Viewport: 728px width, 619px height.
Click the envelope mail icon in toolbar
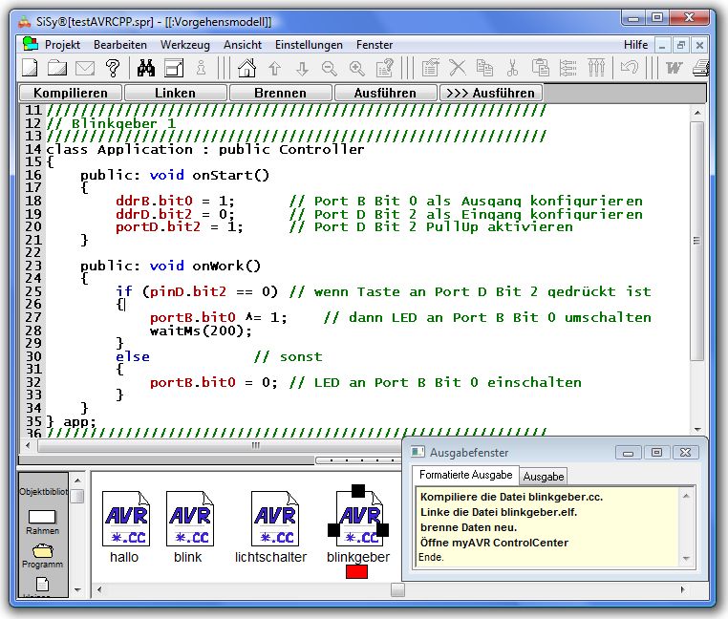(x=85, y=68)
